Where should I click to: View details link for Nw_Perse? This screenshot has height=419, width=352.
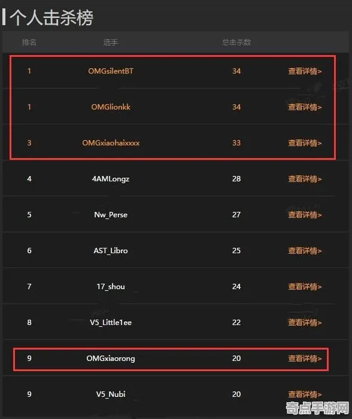[305, 215]
